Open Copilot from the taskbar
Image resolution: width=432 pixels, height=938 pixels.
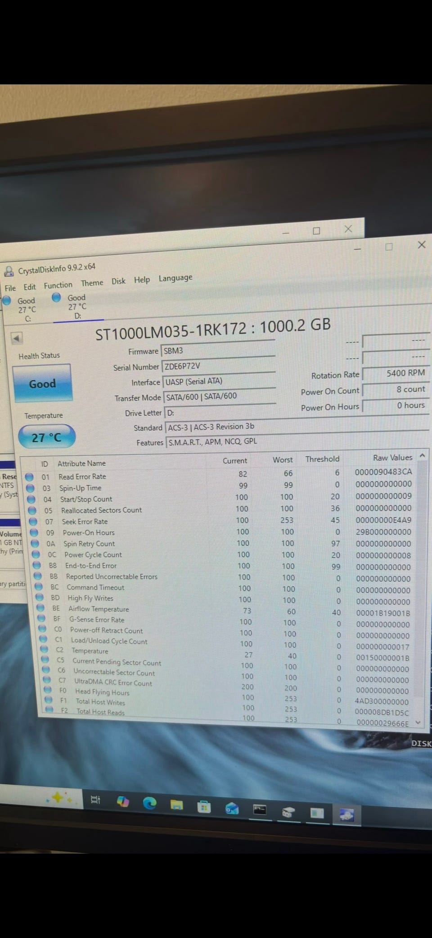122,801
